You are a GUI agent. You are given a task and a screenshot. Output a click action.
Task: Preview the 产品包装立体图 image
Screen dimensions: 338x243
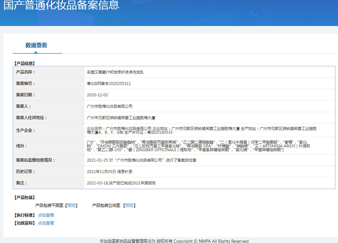[129, 205]
